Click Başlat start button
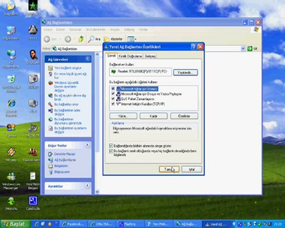The image size is (285, 228). click(x=16, y=224)
